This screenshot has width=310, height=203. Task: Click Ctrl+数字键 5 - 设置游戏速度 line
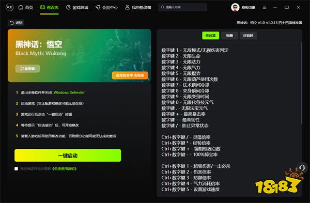[x=191, y=190]
